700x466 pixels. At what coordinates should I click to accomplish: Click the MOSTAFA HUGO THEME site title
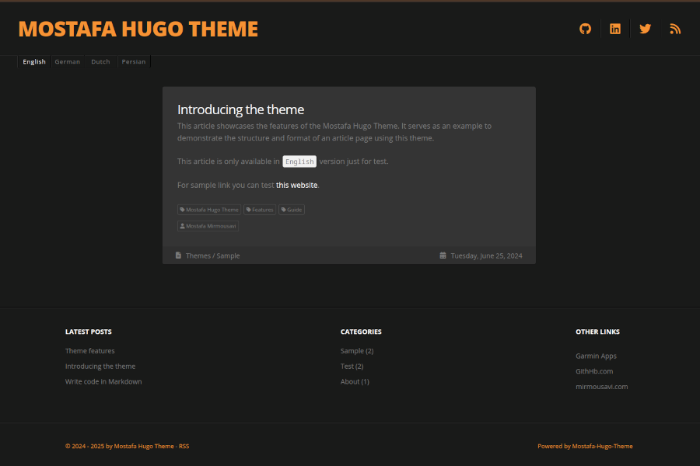(x=138, y=28)
